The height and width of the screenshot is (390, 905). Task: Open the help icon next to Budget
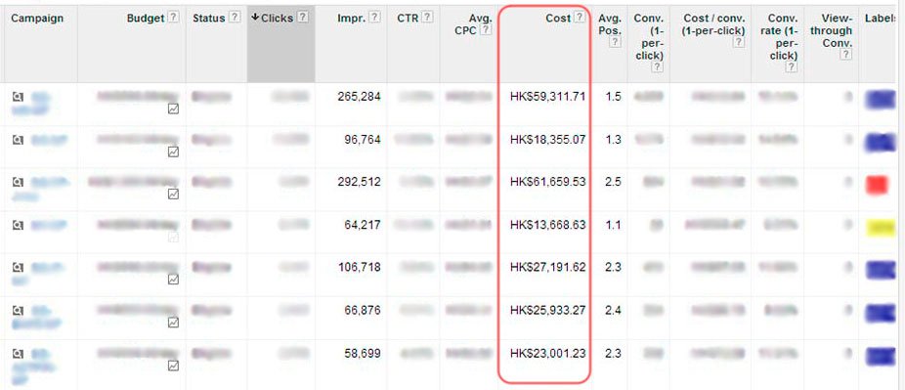174,18
